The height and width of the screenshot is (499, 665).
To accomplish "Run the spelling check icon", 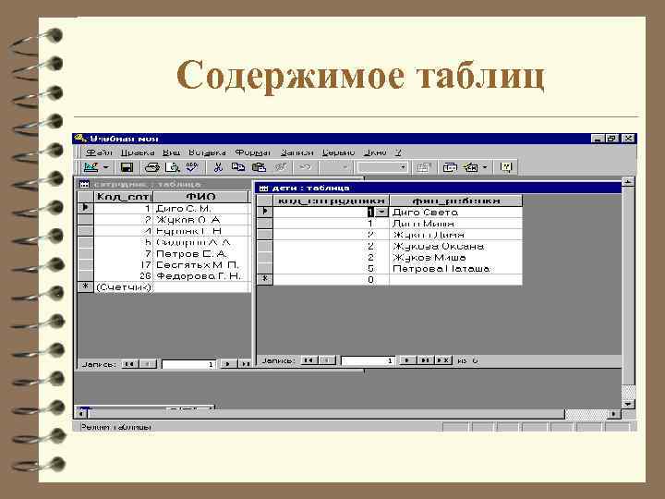I will (192, 167).
